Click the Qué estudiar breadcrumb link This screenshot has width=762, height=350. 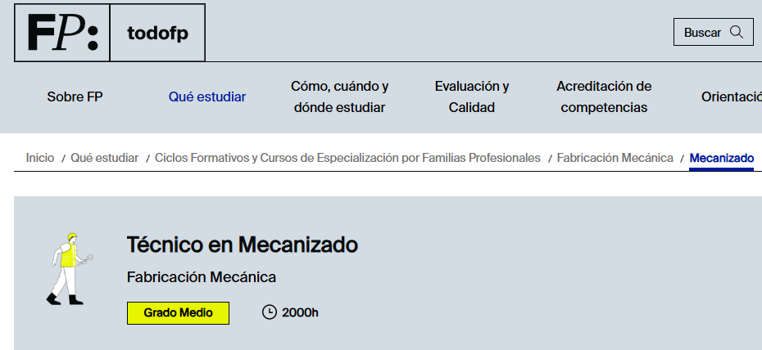(105, 157)
